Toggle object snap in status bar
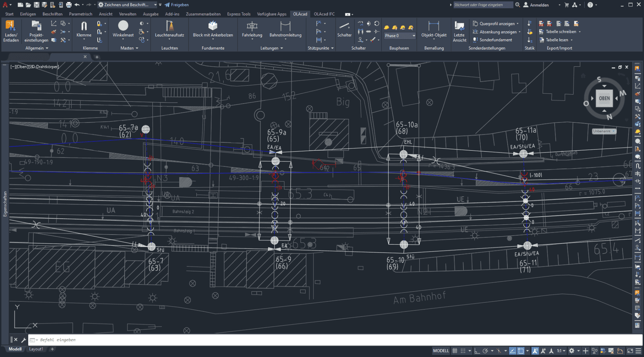Viewport: 644px width, 357px height. click(521, 351)
